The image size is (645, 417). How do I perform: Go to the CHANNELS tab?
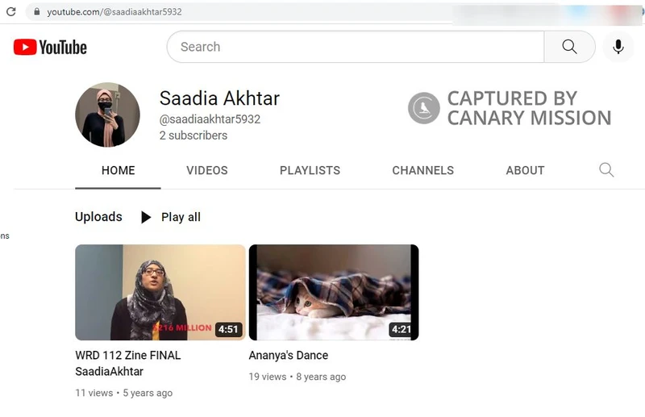[x=422, y=170]
